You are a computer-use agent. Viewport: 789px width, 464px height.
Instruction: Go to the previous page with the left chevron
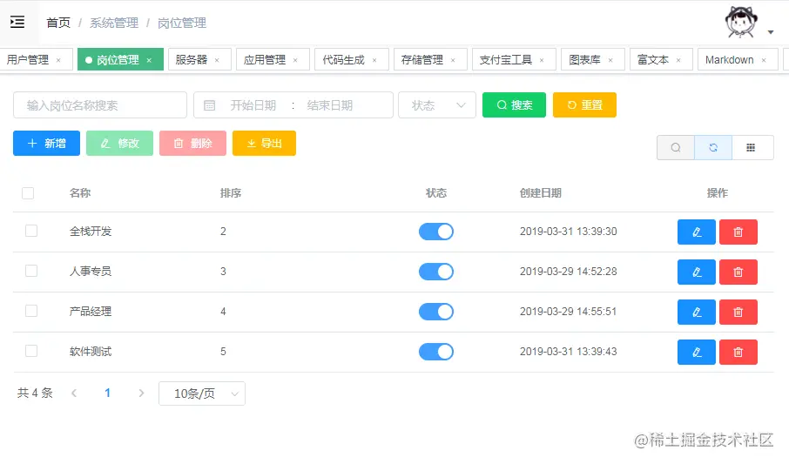coord(74,393)
